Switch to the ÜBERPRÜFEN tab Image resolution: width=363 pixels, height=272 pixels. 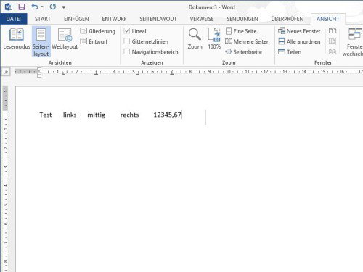pyautogui.click(x=287, y=19)
